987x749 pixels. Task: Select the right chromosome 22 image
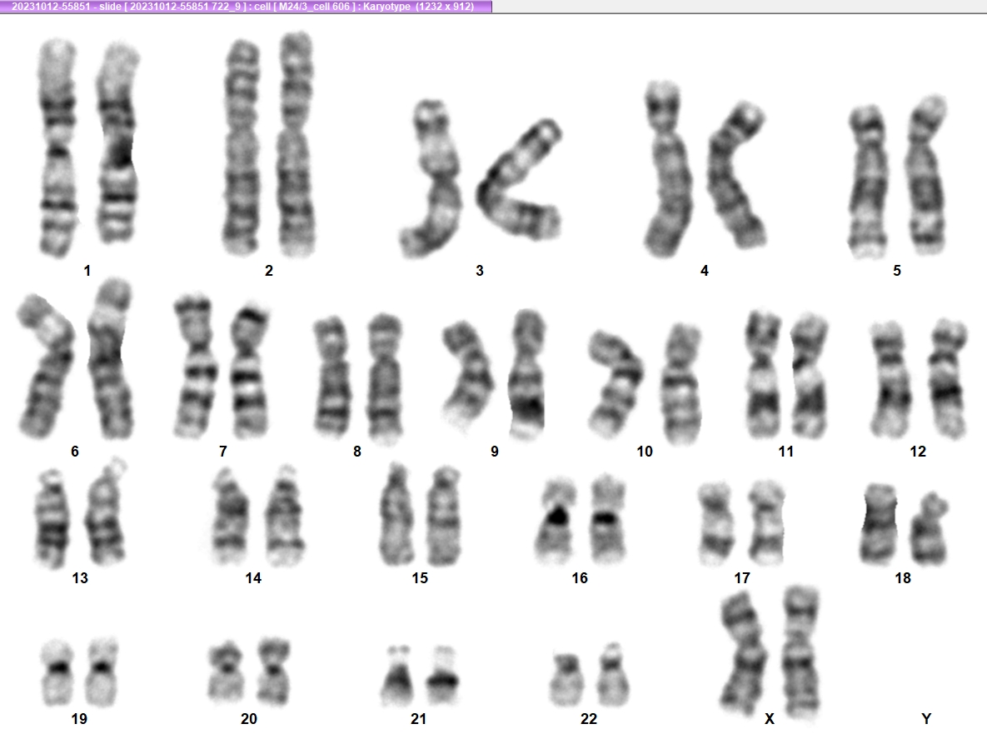coord(613,674)
